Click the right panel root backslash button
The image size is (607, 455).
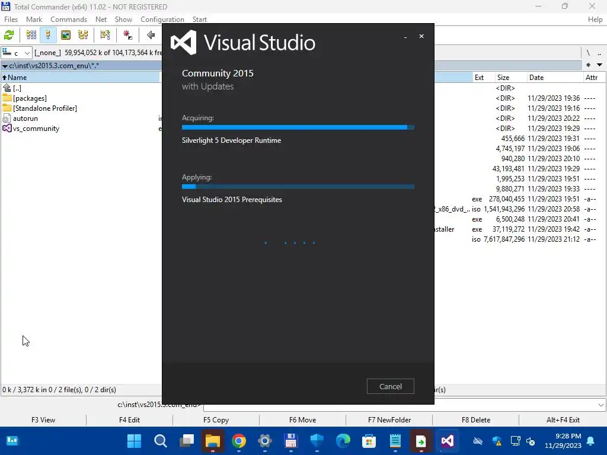587,53
